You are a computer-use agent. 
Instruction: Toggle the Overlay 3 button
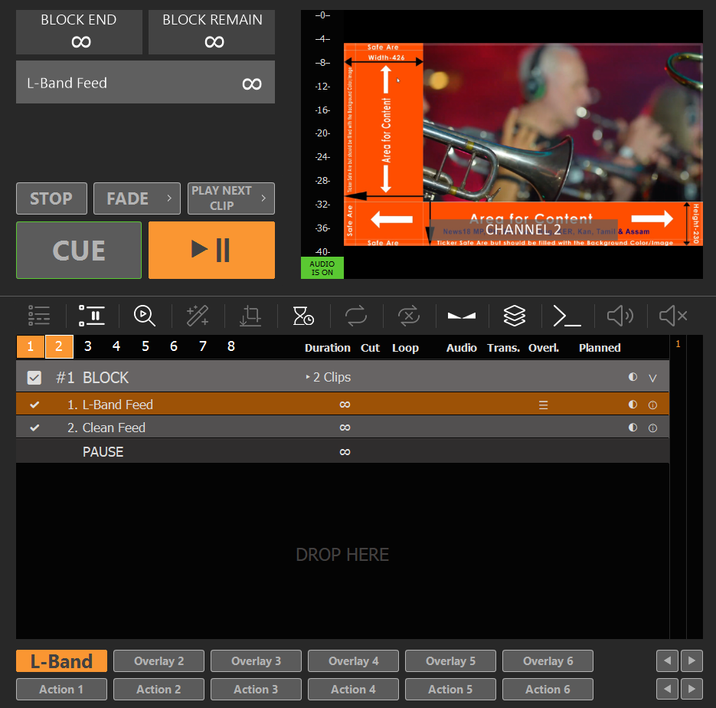click(x=257, y=661)
